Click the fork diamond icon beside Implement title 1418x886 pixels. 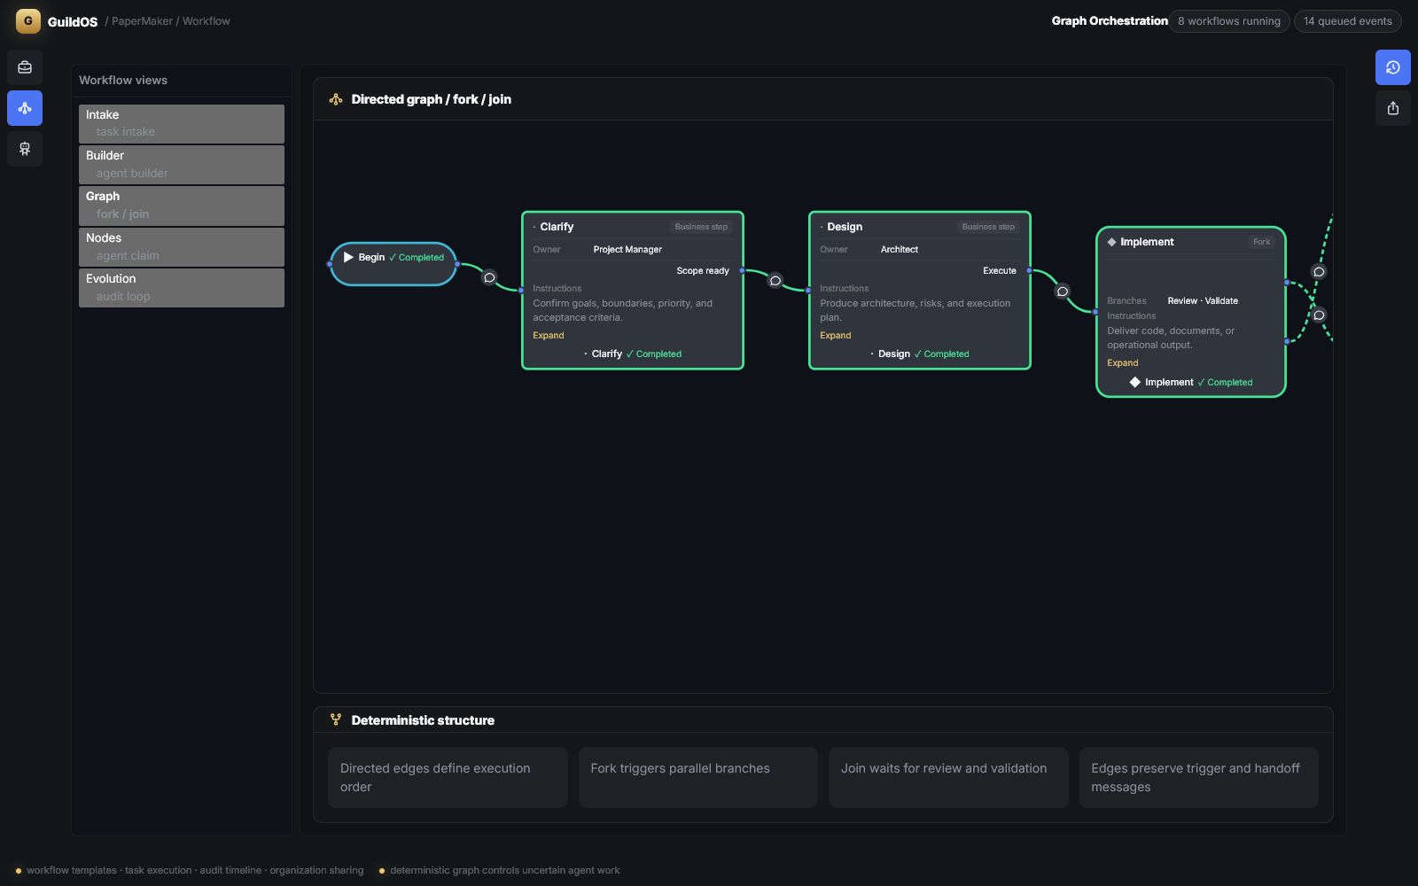coord(1111,242)
